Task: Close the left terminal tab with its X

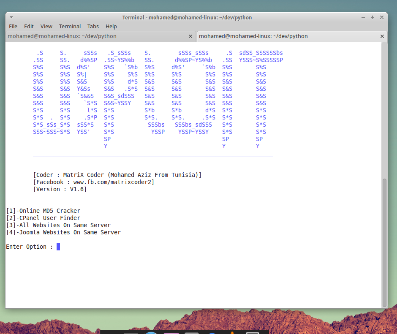Action: coord(190,36)
